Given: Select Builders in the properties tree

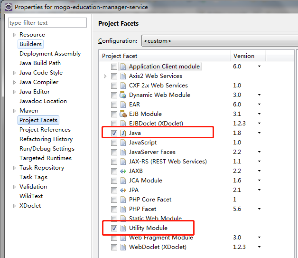Looking at the screenshot, I should pos(30,44).
